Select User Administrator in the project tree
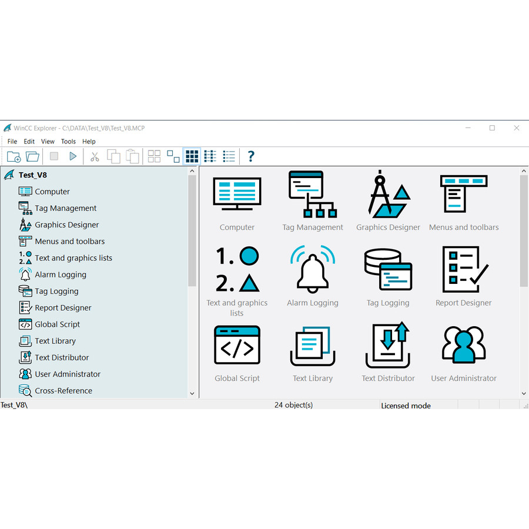Screen dimensions: 529x529 (x=68, y=374)
